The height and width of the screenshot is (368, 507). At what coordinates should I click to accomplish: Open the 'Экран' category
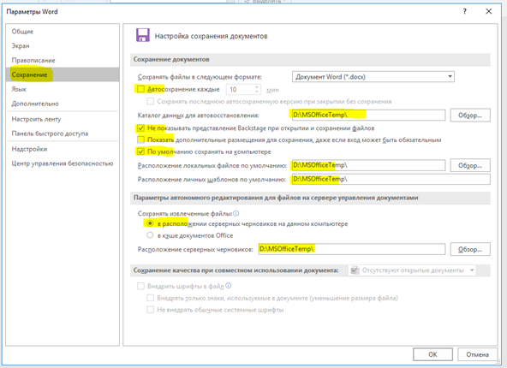63,46
